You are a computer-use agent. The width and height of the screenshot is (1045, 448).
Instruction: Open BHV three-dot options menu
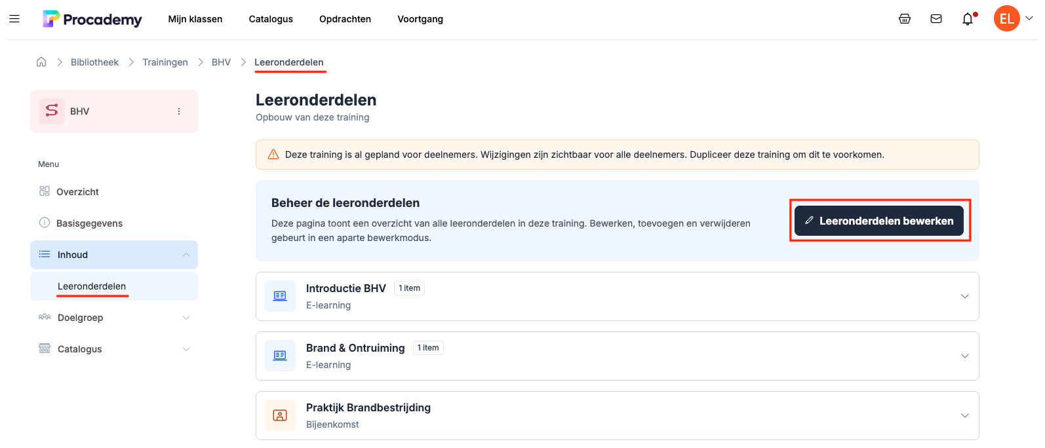coord(179,111)
